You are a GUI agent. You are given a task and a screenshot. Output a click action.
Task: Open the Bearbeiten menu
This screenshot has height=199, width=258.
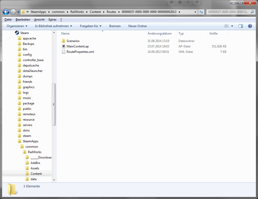(x=23, y=20)
